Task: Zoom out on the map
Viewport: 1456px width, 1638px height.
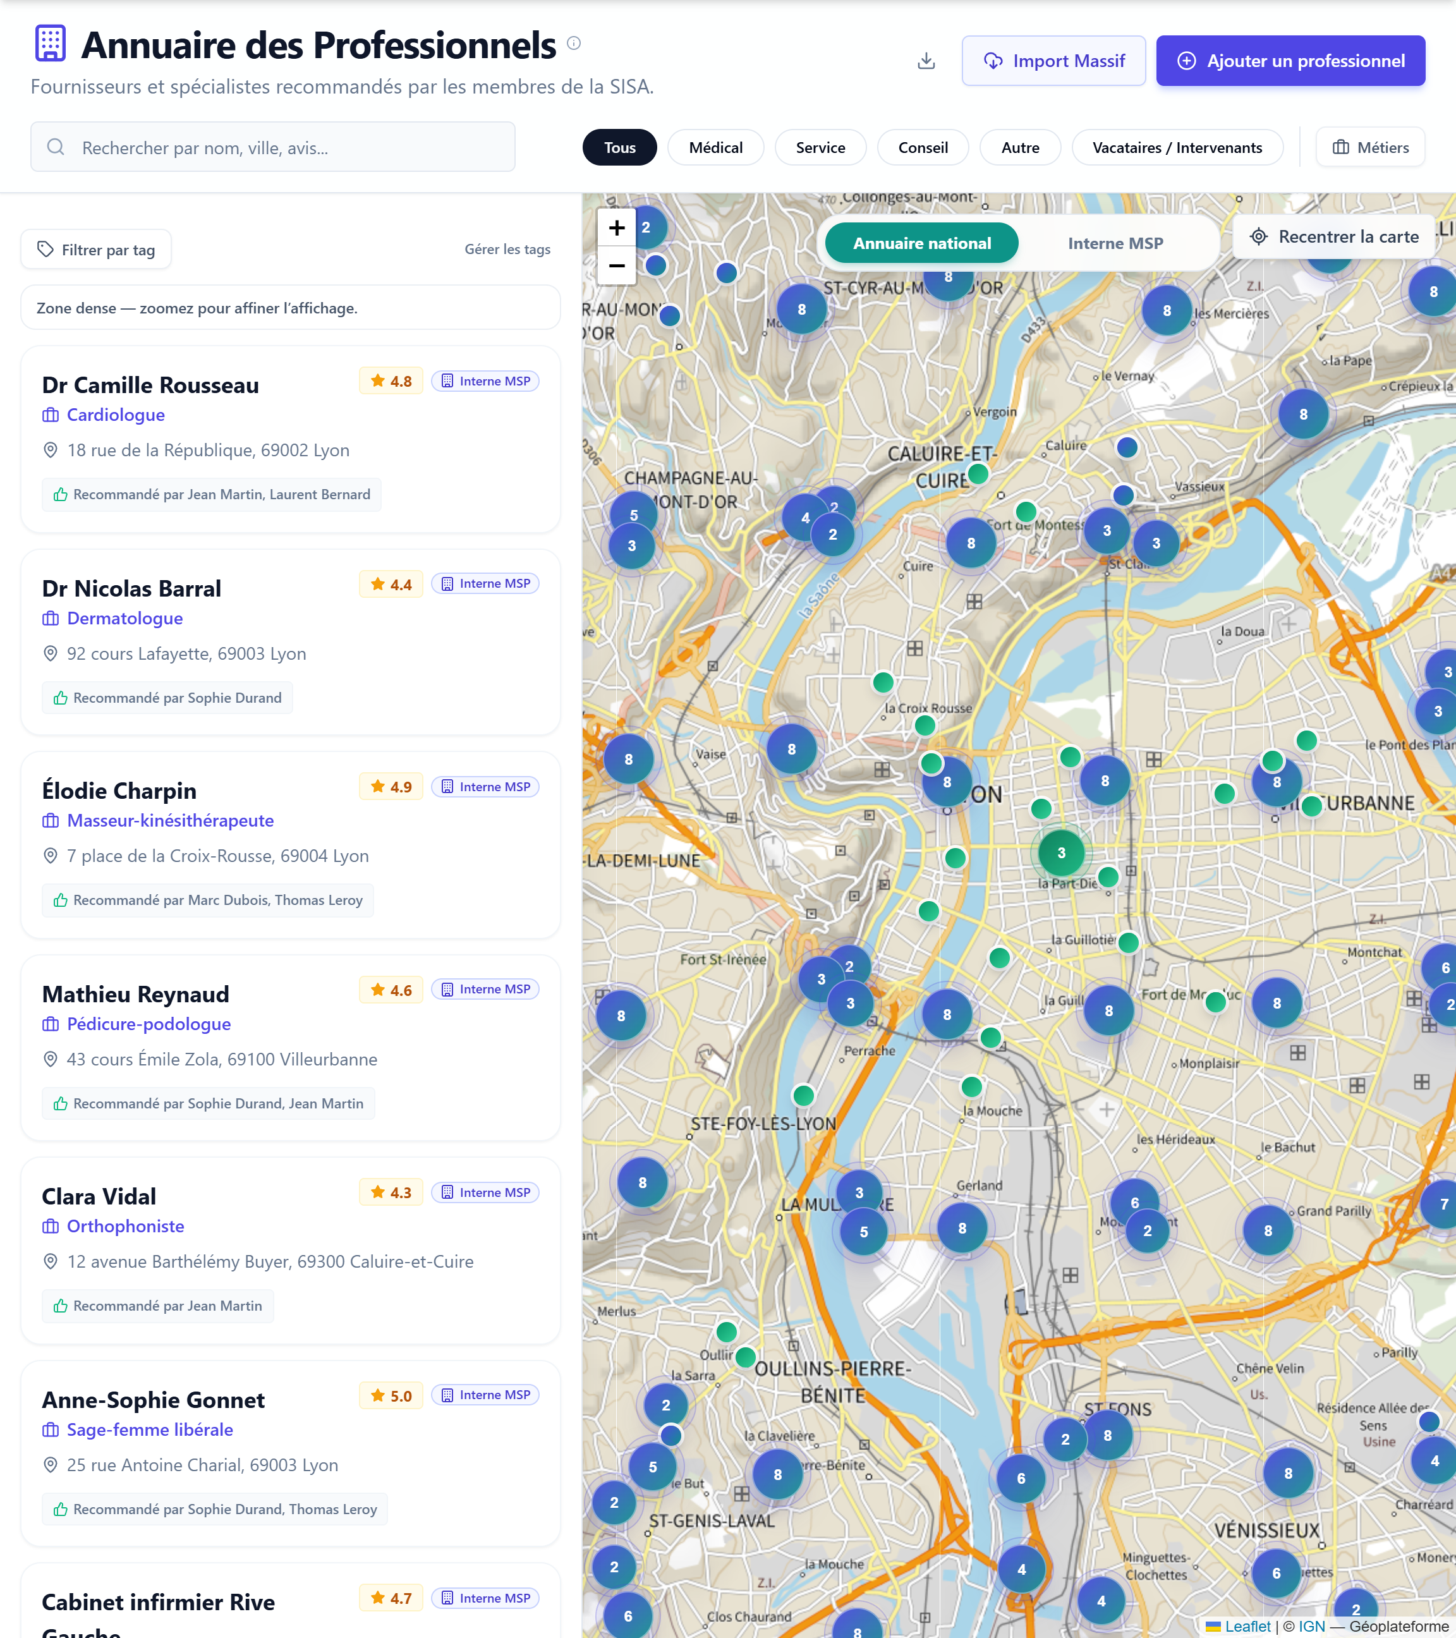Action: tap(617, 265)
